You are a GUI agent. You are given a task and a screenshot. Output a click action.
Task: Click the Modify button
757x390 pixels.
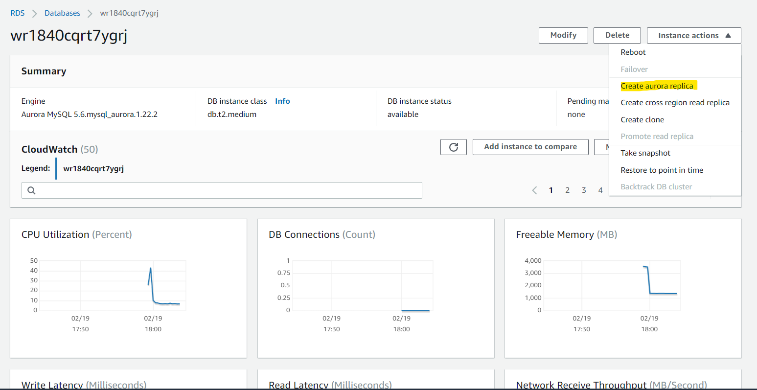coord(563,35)
